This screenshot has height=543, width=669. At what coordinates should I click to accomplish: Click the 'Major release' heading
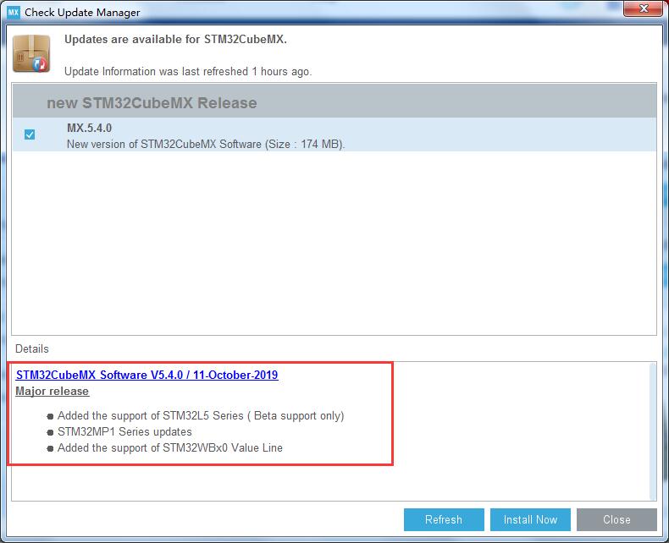point(52,392)
